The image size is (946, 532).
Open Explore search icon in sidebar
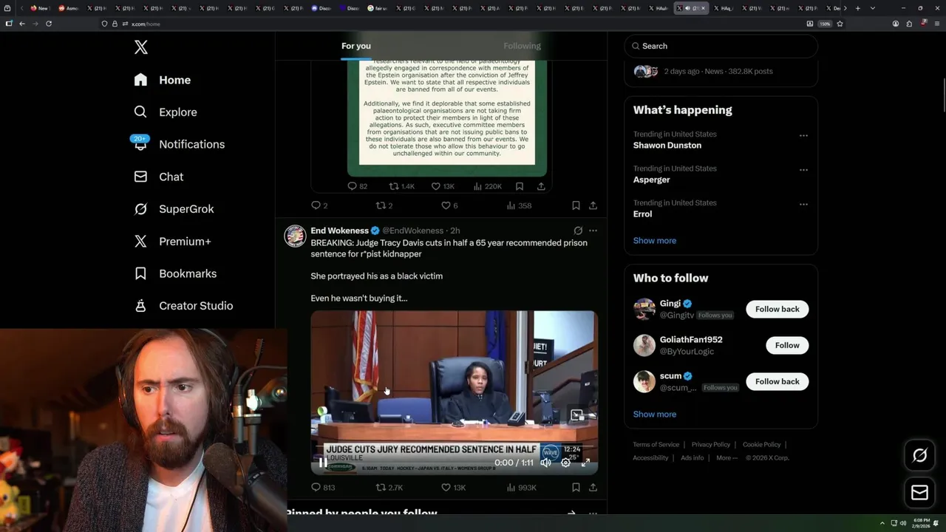(140, 112)
